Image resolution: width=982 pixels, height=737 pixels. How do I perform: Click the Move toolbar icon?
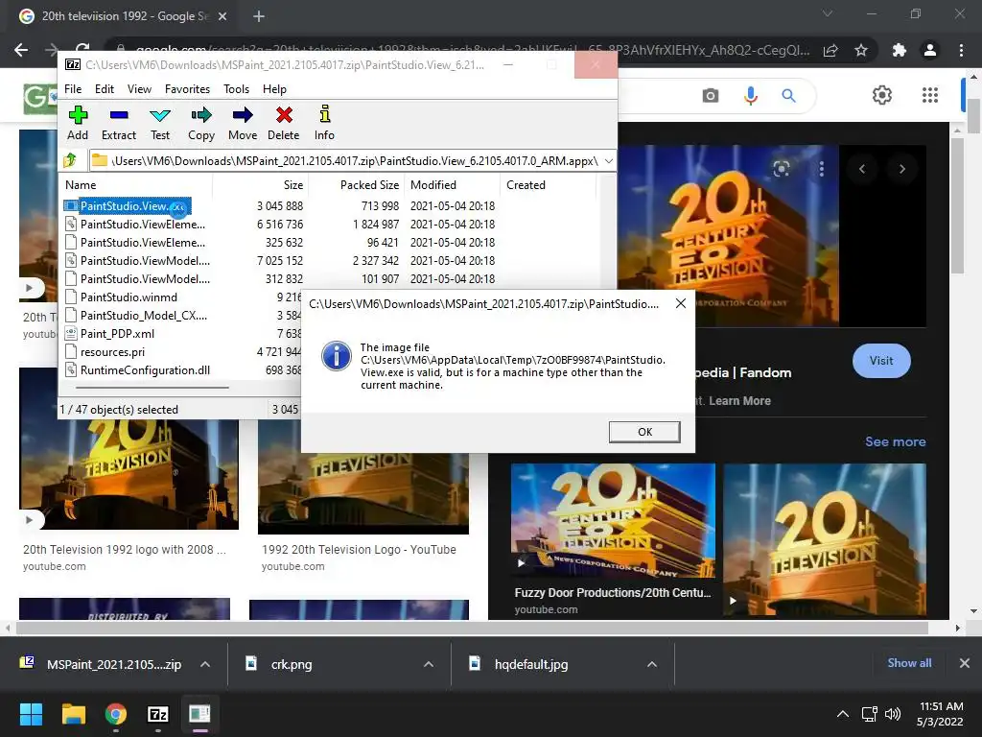point(243,124)
